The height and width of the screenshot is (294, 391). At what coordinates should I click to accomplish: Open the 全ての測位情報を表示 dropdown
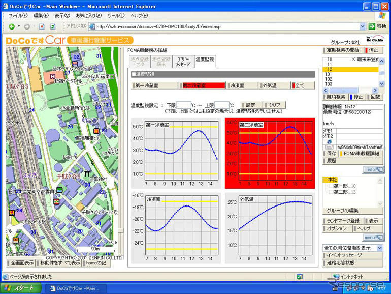380,248
